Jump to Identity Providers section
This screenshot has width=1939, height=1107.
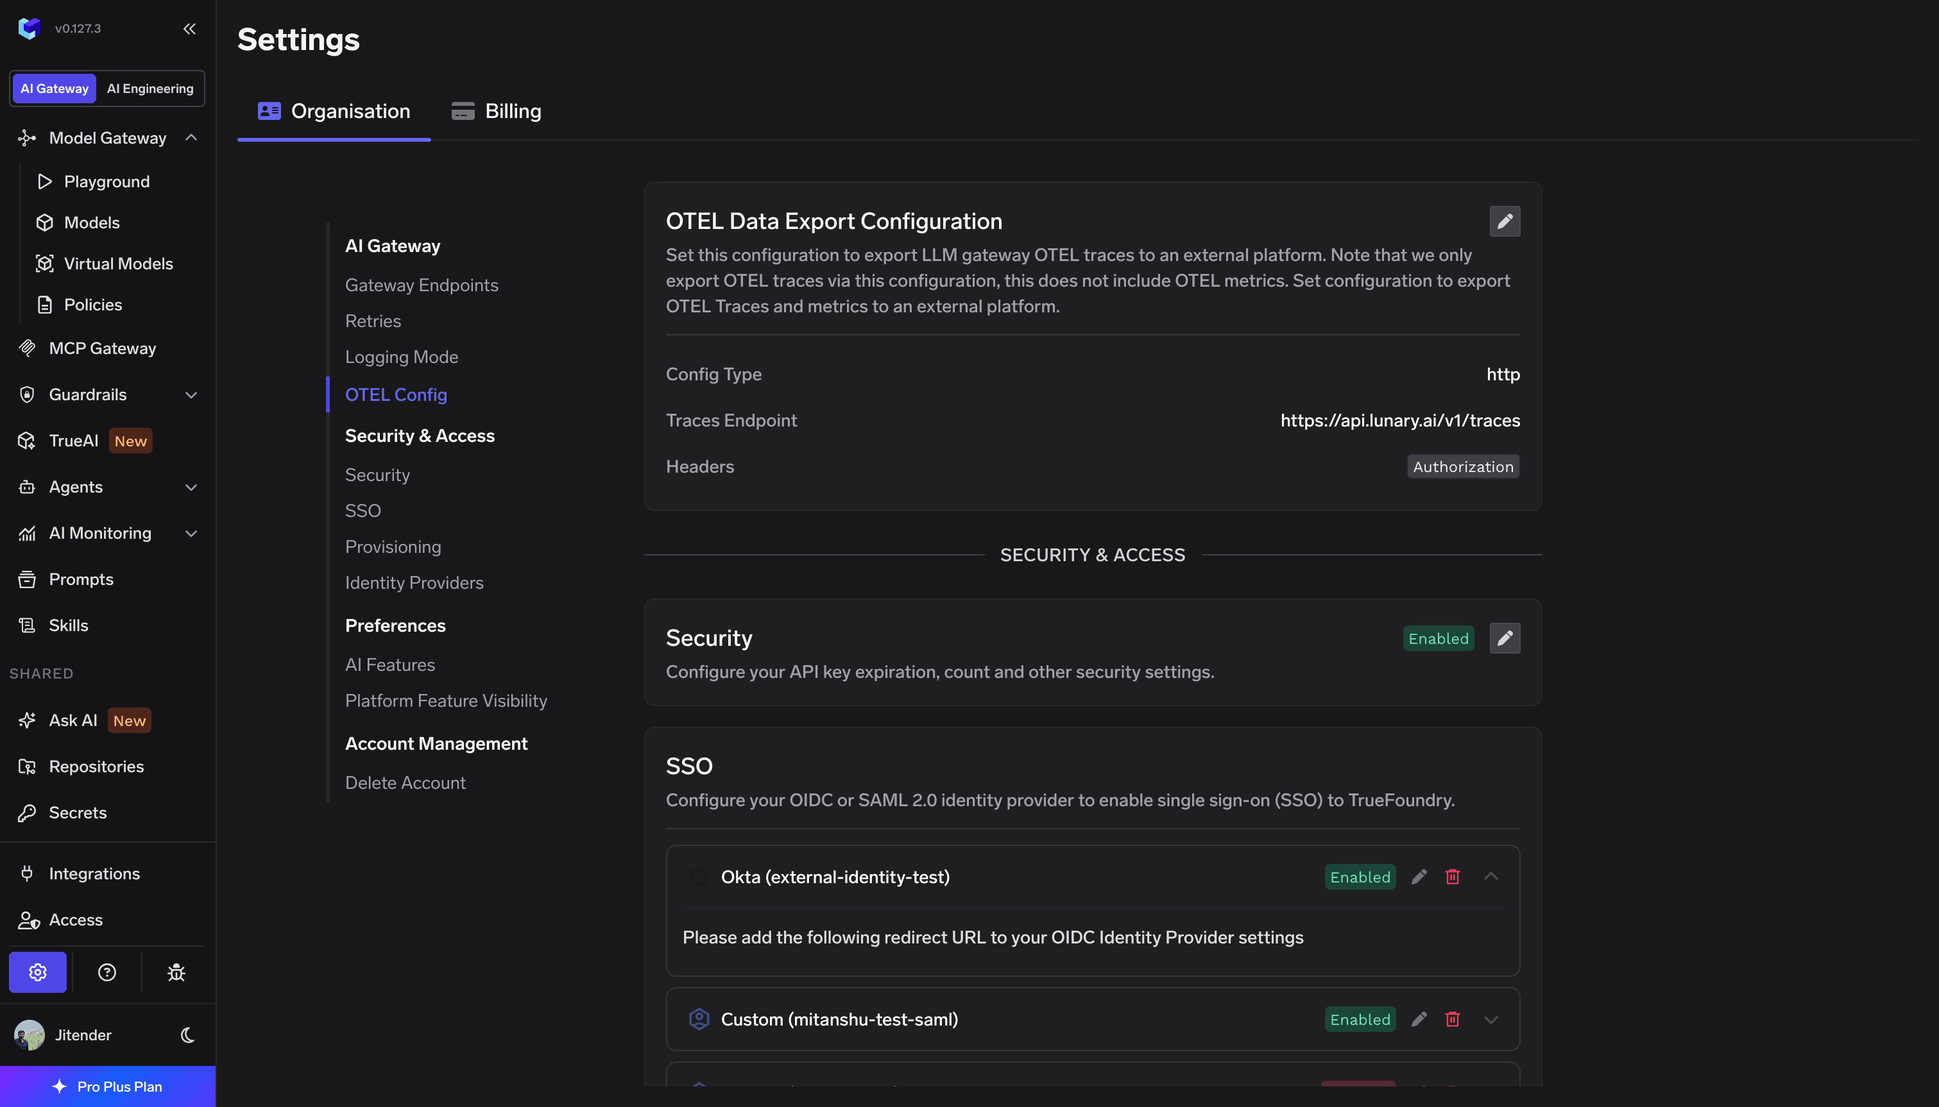click(414, 583)
